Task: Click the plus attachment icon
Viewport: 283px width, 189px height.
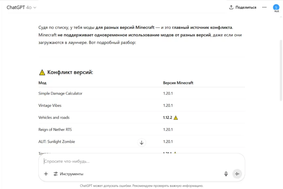Action: 46,174
